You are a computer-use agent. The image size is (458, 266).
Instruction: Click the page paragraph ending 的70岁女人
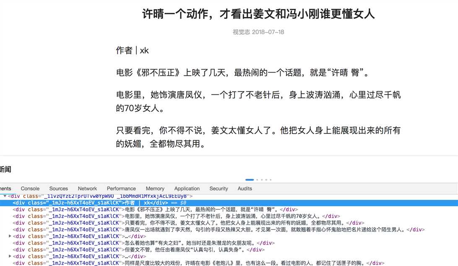click(x=258, y=101)
